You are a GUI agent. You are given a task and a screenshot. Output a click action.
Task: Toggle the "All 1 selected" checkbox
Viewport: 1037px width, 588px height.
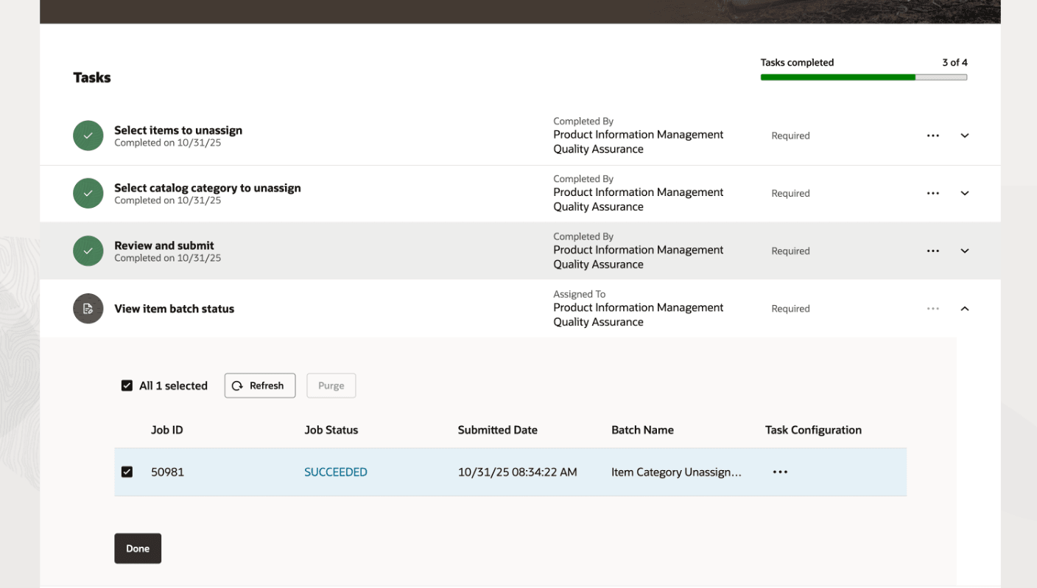(127, 385)
